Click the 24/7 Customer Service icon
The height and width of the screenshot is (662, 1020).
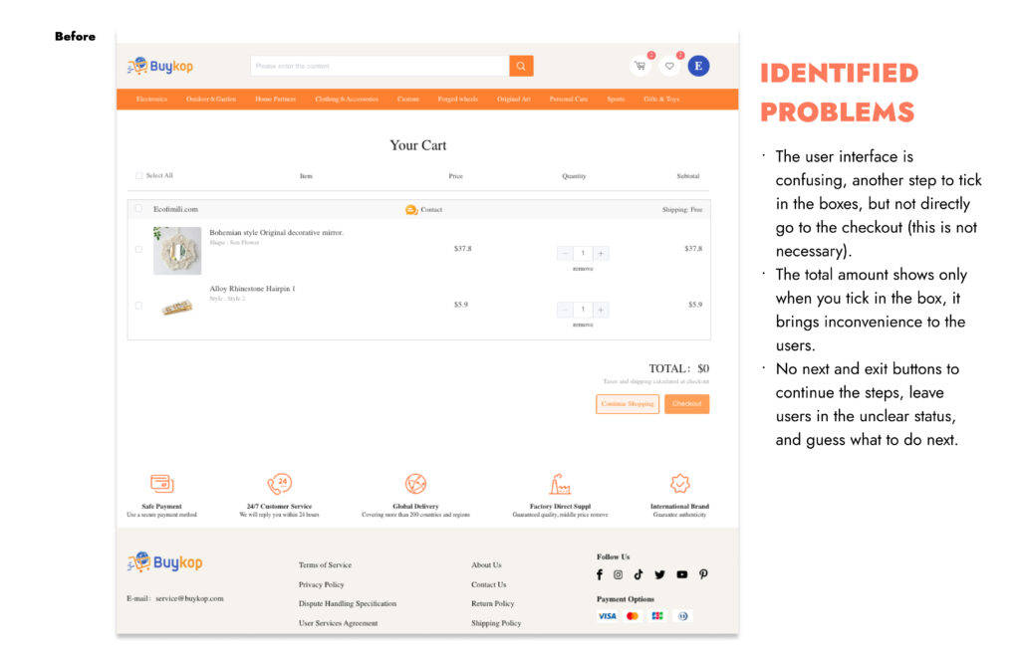tap(280, 483)
